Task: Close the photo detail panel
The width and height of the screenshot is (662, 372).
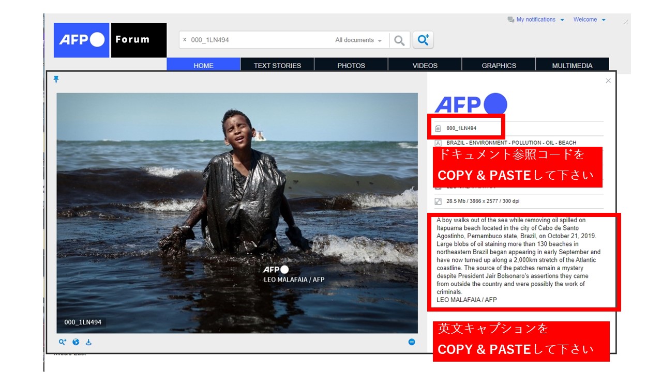Action: (x=608, y=81)
